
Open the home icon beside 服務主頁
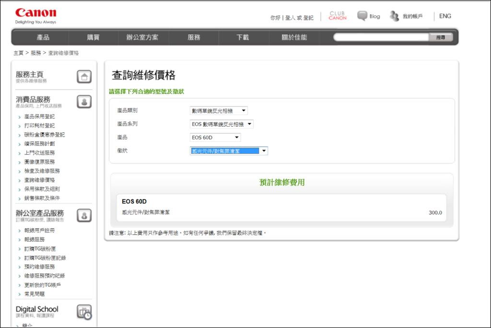[x=84, y=76]
